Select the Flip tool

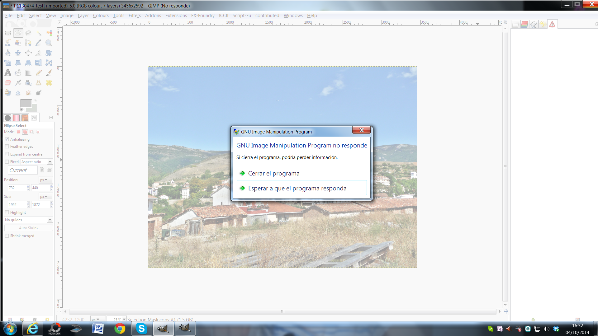click(39, 63)
